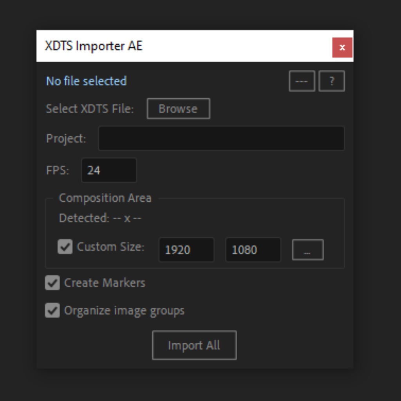The width and height of the screenshot is (401, 401).
Task: Select the FPS value 24
Action: pos(108,170)
